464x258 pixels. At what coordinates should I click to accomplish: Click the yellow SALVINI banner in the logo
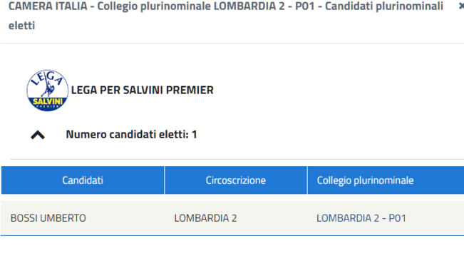(48, 101)
